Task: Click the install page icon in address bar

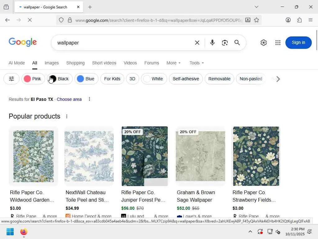Action: click(x=248, y=20)
